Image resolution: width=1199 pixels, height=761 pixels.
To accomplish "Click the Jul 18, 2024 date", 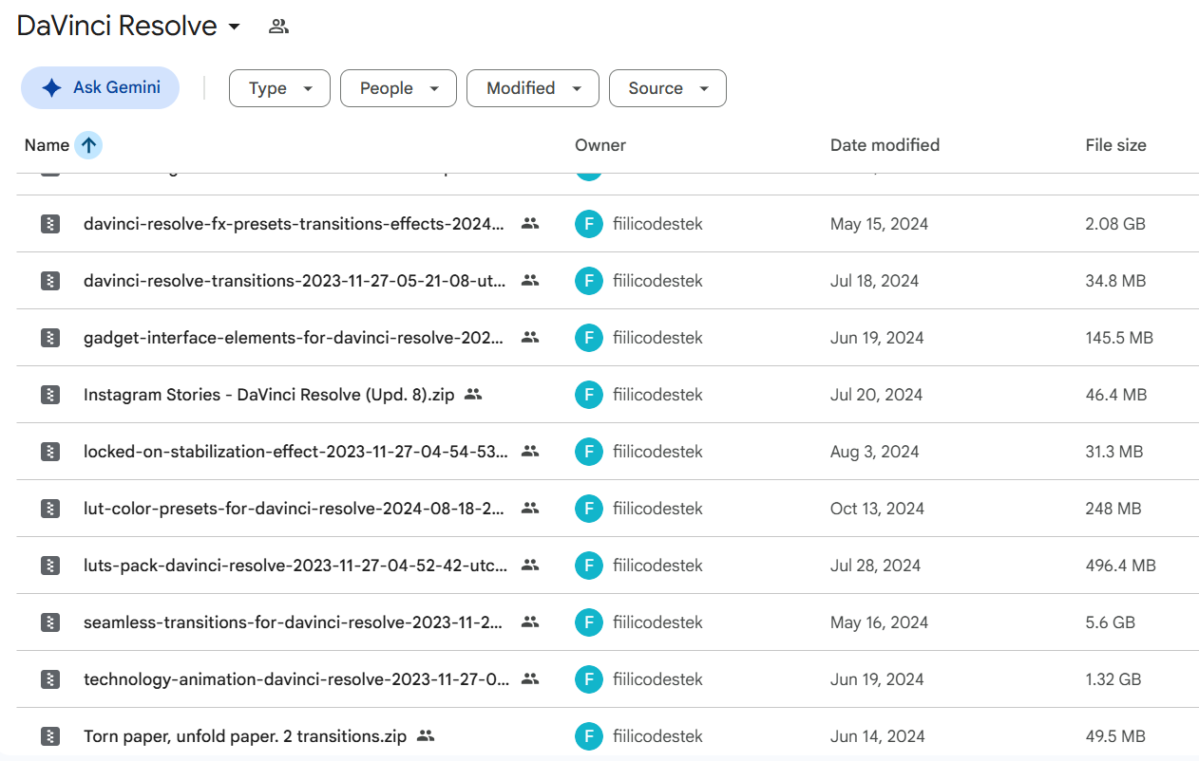I will coord(875,281).
